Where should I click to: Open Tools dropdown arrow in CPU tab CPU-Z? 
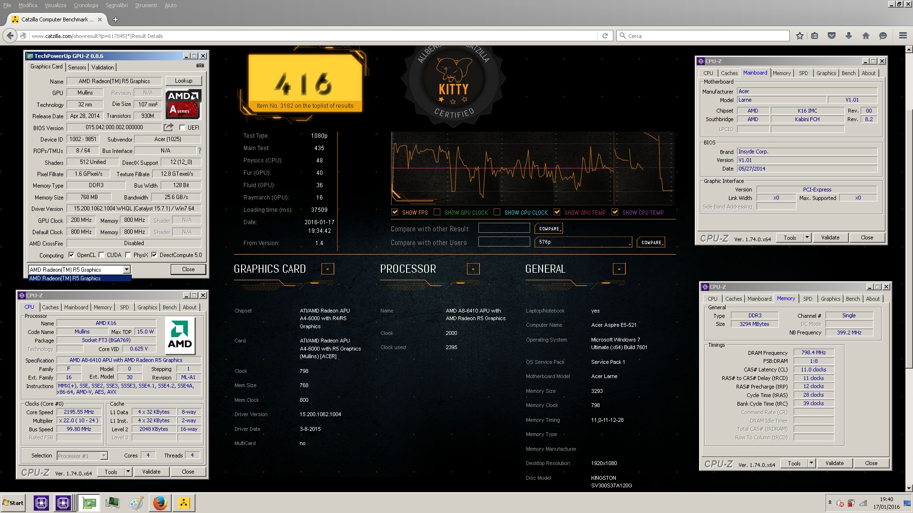[x=128, y=472]
